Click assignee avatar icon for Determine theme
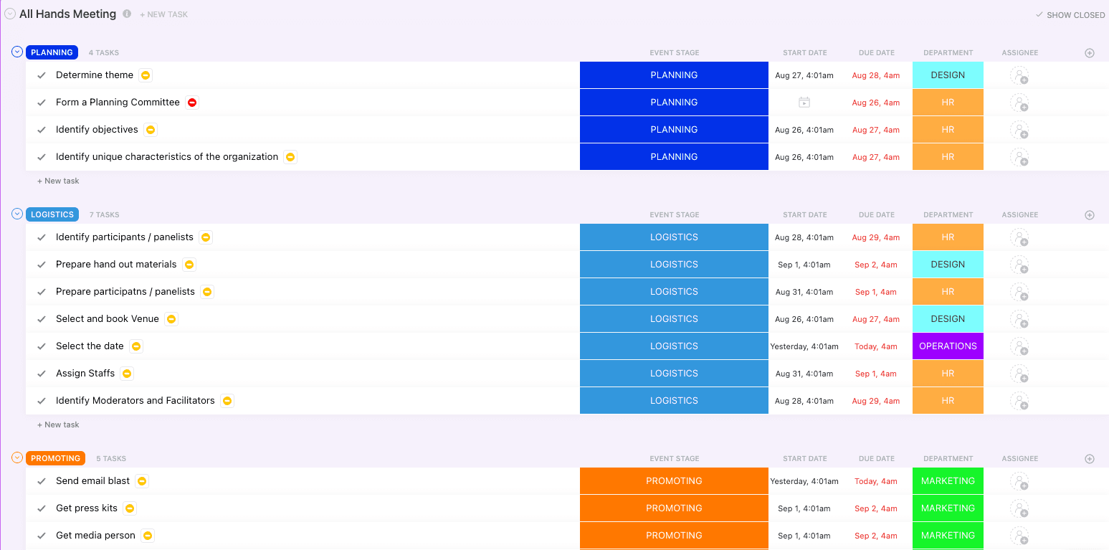 click(x=1019, y=75)
